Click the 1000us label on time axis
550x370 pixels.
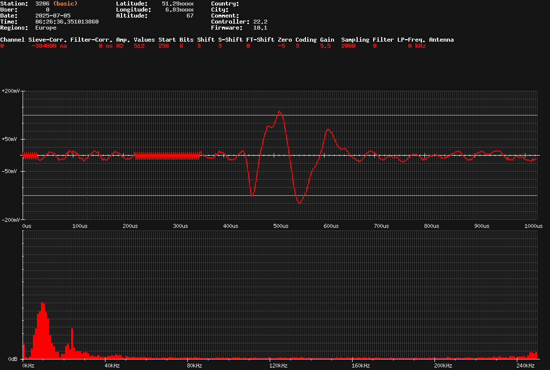click(x=533, y=226)
